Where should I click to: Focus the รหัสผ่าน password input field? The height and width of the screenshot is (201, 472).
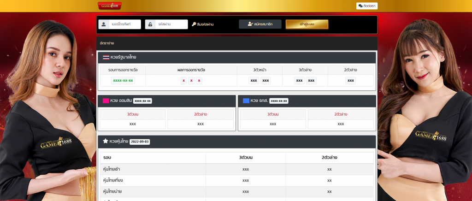171,24
